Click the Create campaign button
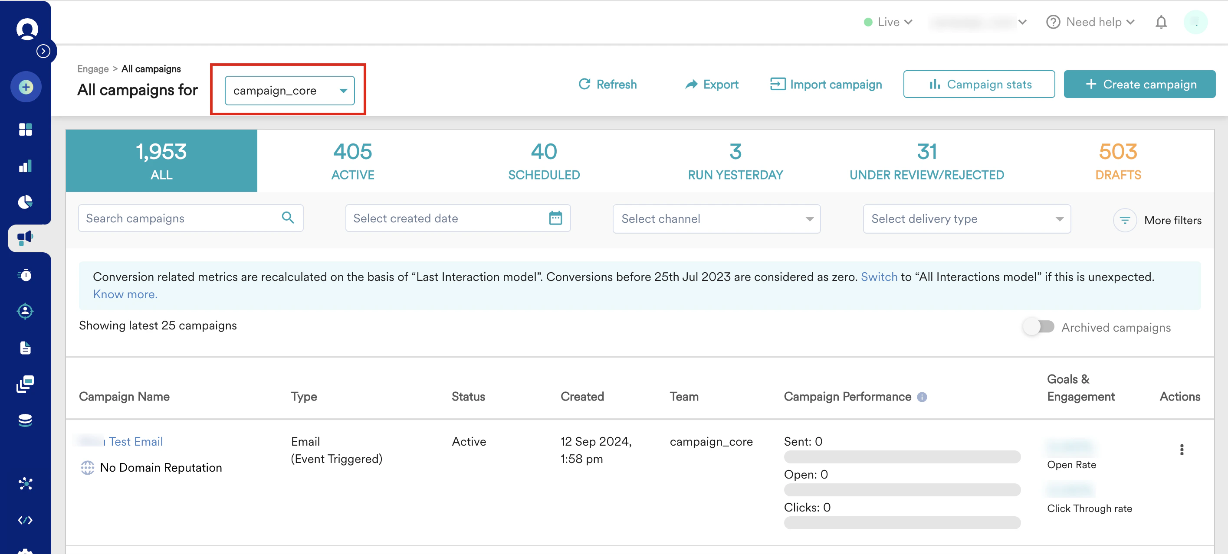 point(1139,85)
